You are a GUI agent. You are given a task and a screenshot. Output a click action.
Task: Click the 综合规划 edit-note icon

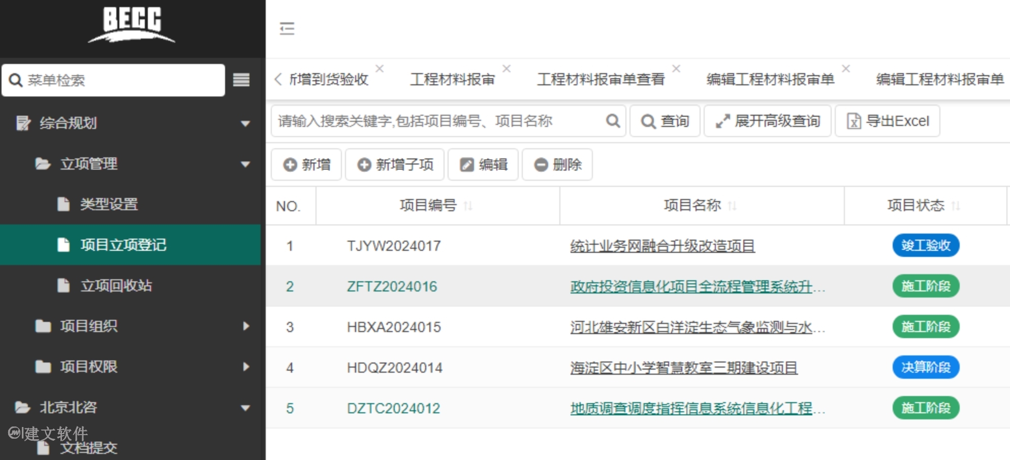[x=23, y=123]
